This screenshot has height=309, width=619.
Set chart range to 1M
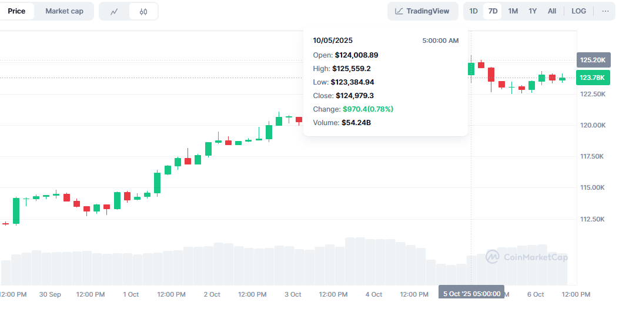click(513, 11)
